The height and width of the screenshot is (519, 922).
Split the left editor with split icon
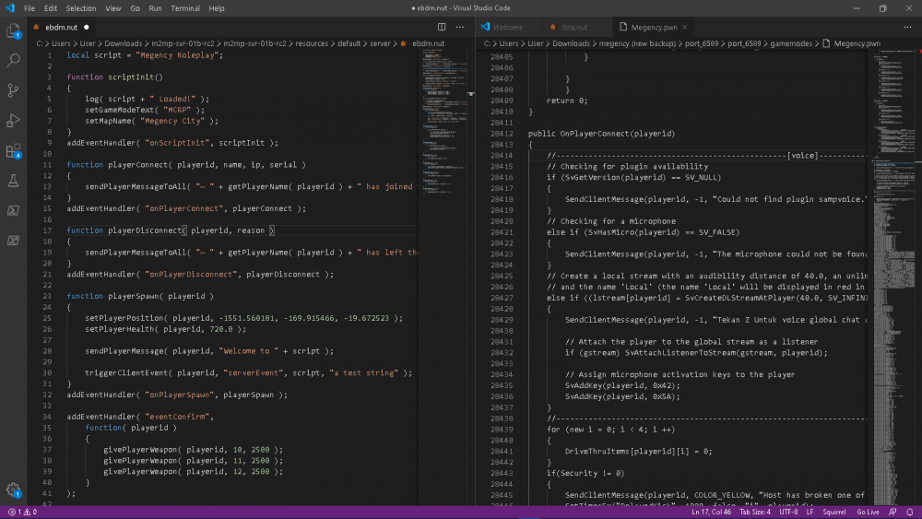click(442, 27)
